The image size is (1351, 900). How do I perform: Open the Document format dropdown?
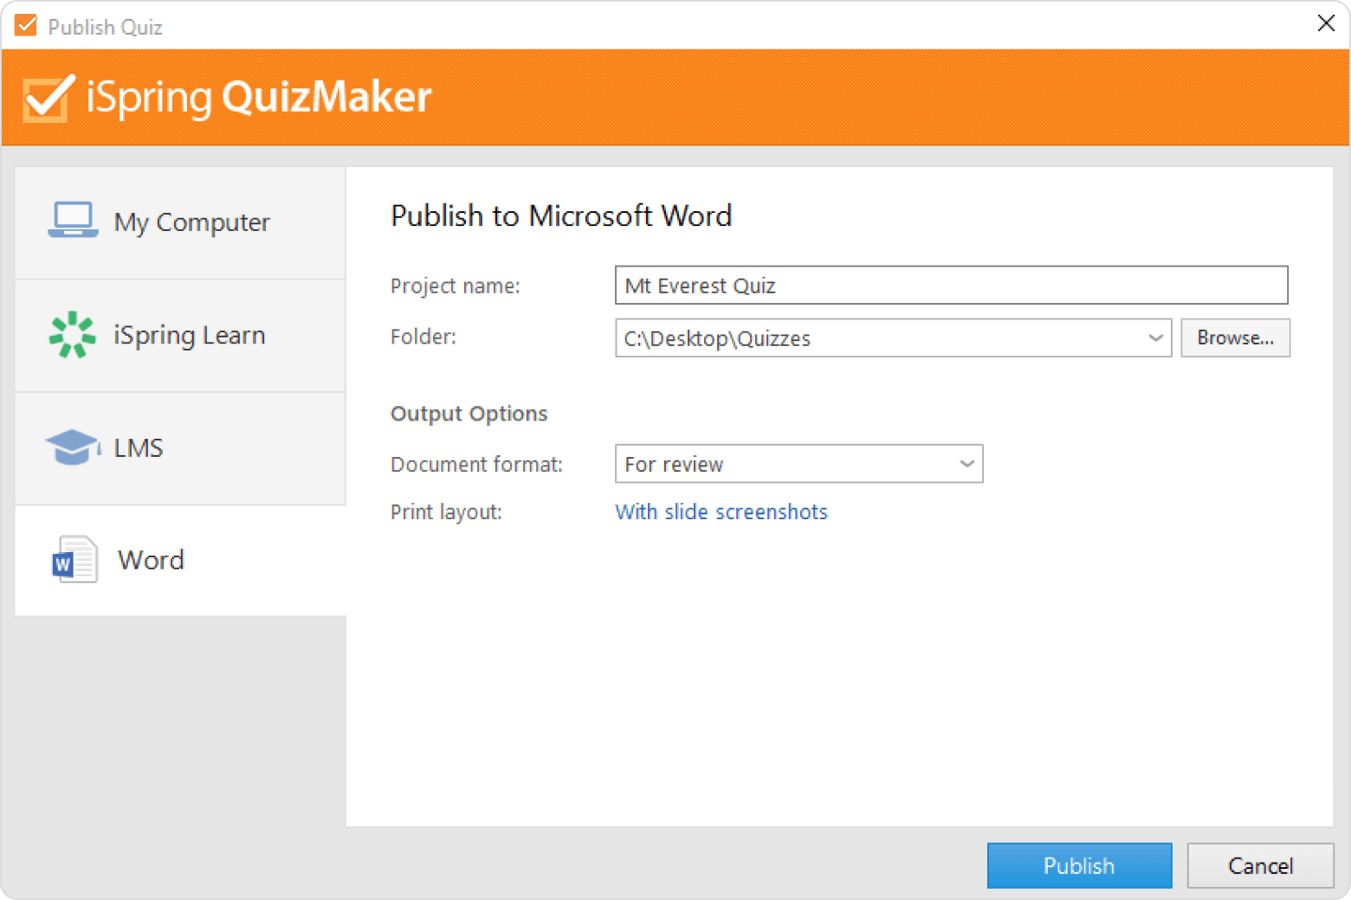click(x=967, y=464)
